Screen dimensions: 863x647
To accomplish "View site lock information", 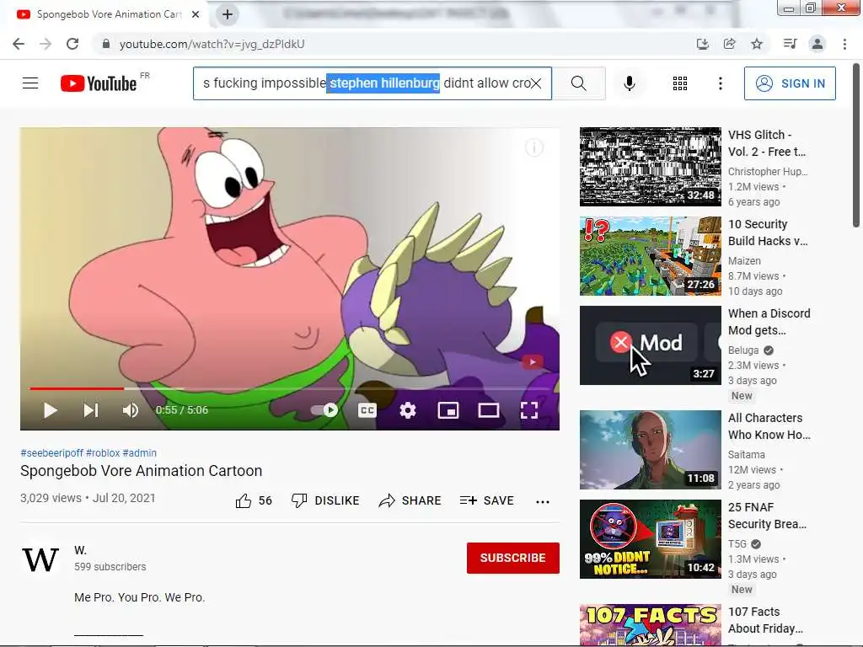I will click(x=105, y=44).
